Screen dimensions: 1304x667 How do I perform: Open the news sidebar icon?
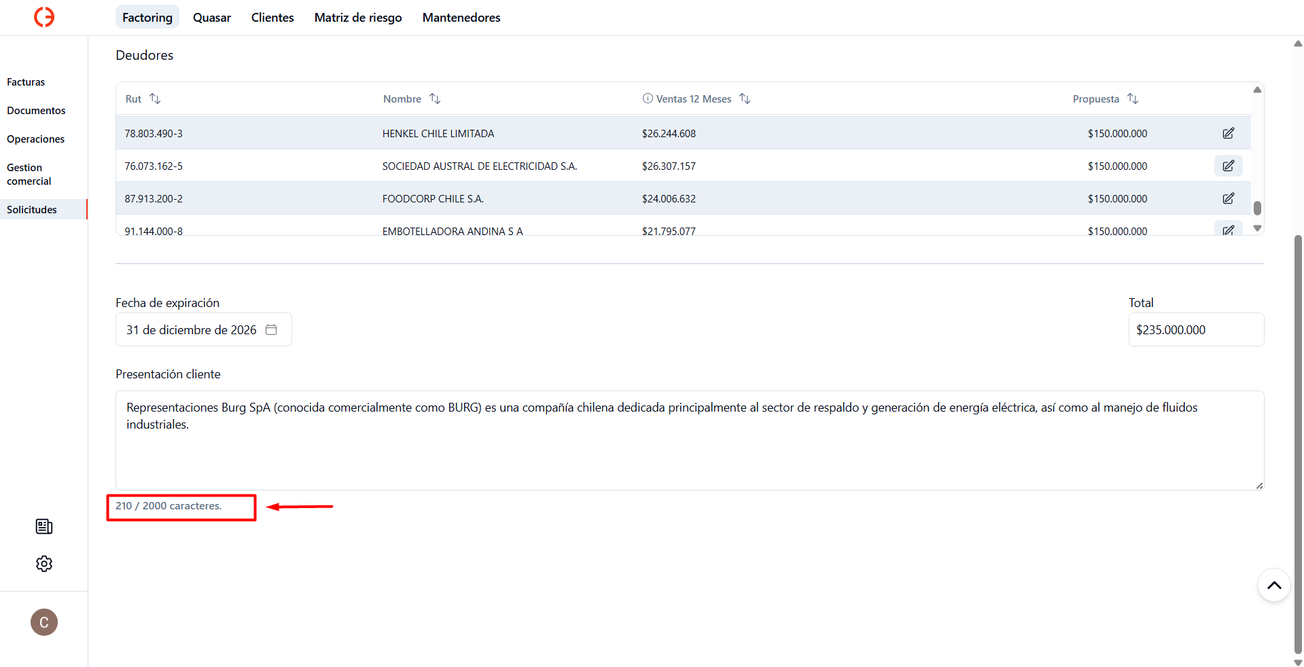(44, 526)
